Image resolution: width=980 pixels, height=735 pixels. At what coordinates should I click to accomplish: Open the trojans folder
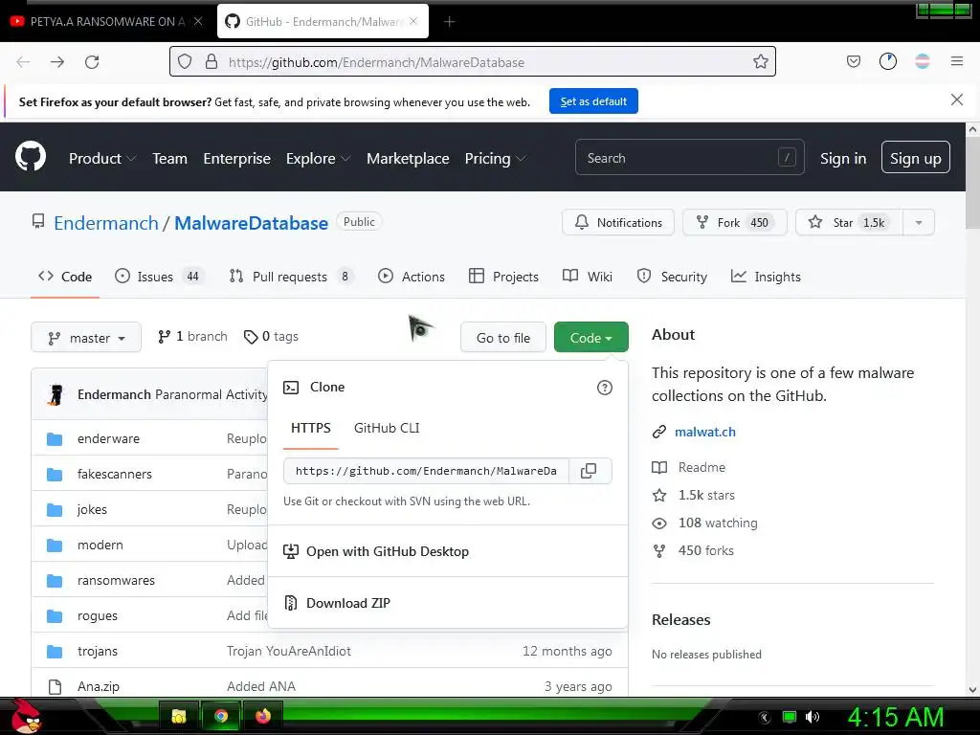coord(98,651)
